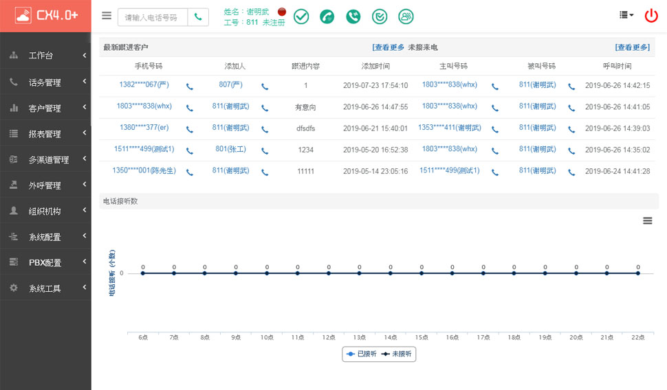
Task: Open customer 1382****067(严) link
Action: pos(144,84)
